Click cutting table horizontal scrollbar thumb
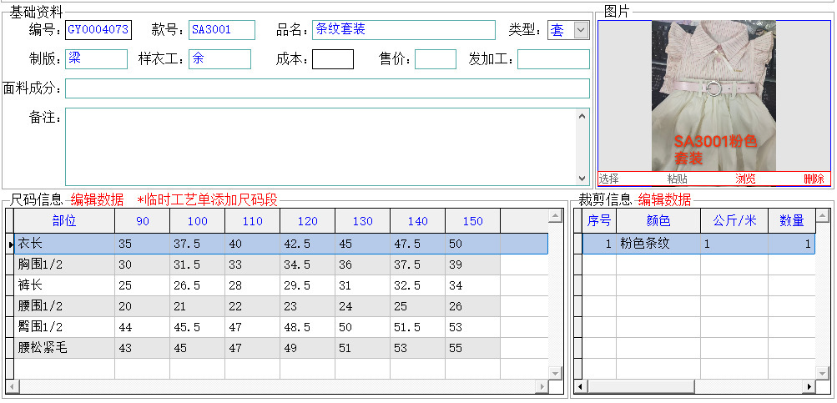 (x=641, y=386)
